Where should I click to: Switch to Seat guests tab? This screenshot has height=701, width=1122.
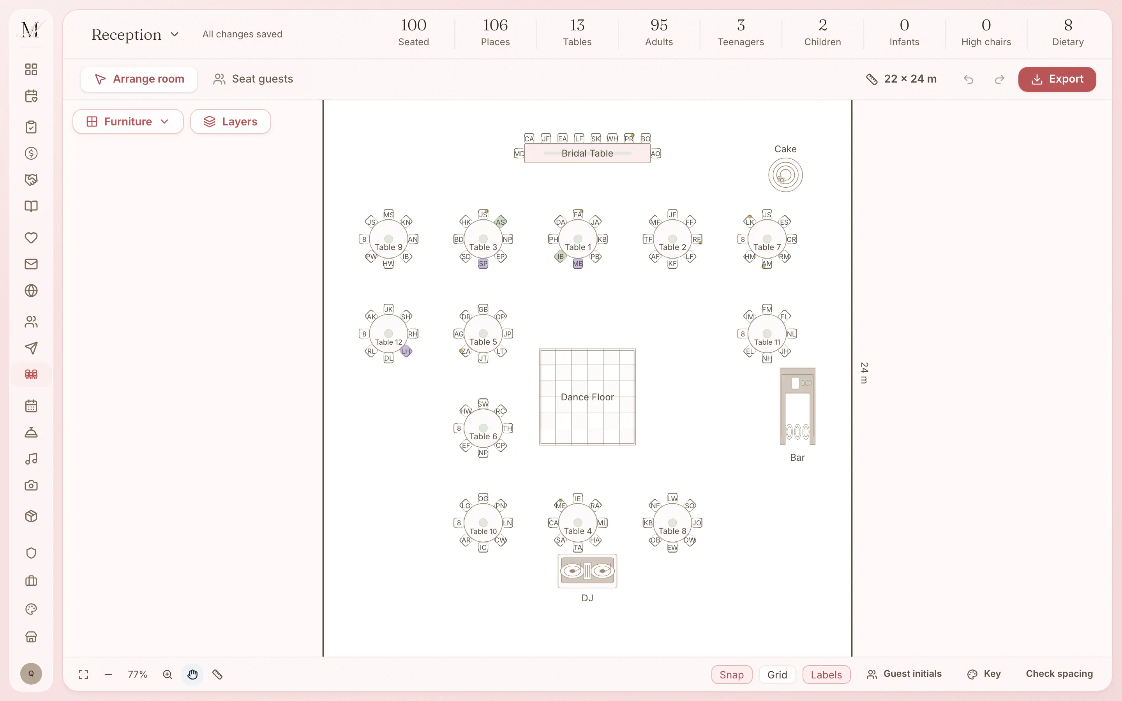(x=253, y=79)
